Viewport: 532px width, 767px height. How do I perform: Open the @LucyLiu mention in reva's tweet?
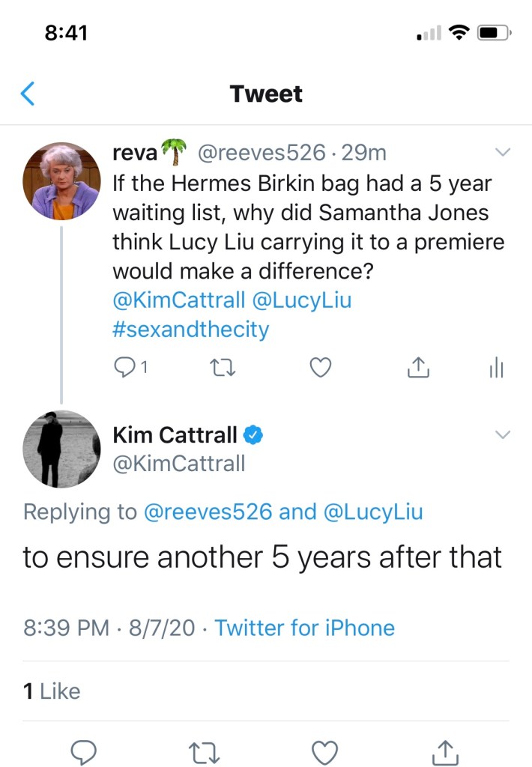[303, 301]
